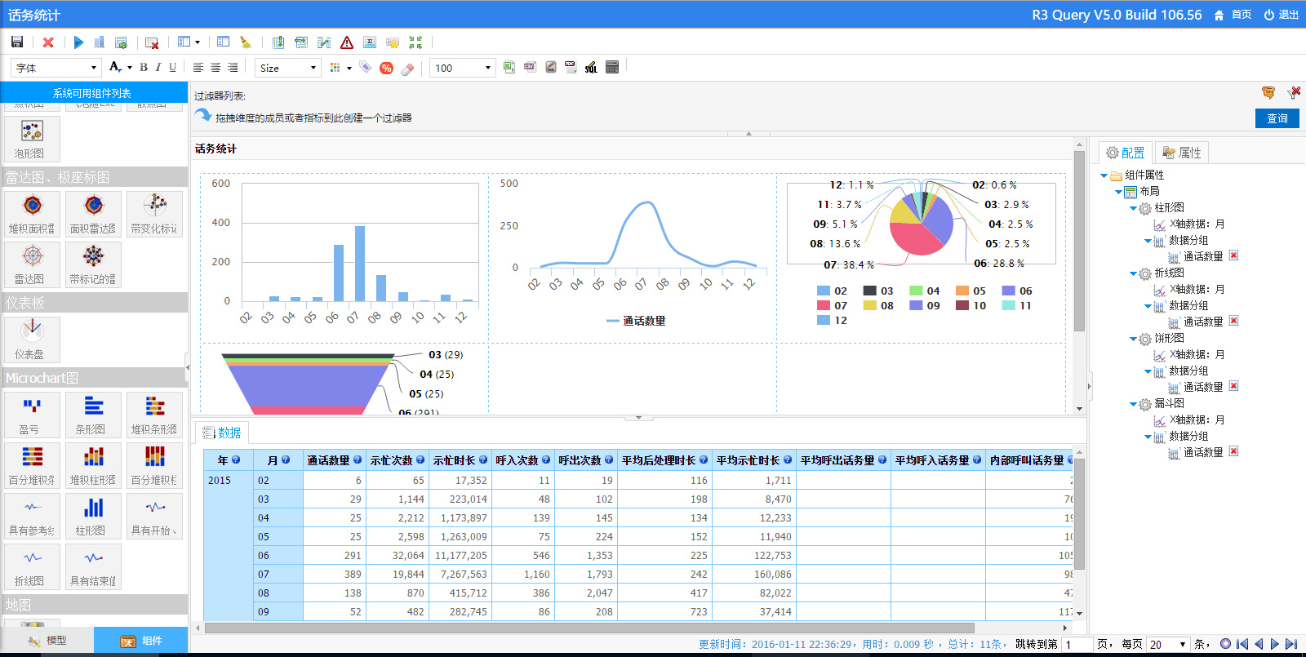Open the calculator icon in toolbar

tap(612, 67)
